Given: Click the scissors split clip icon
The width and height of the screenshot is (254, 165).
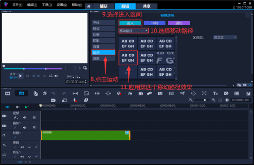Looking at the screenshot, I should point(80,68).
